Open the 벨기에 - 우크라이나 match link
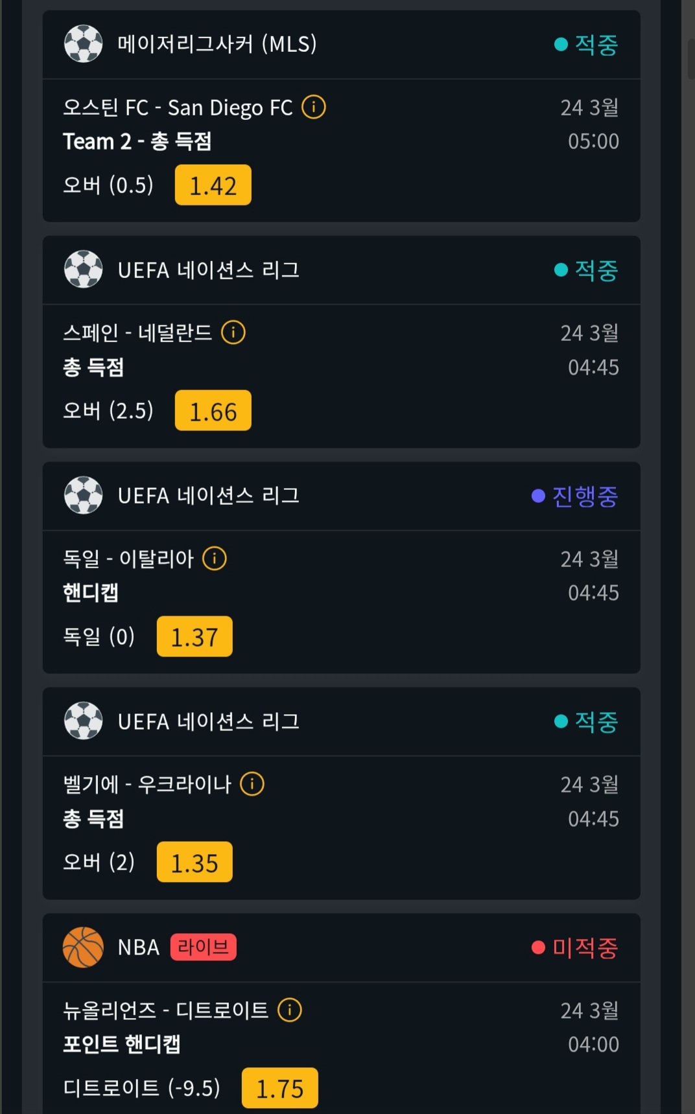This screenshot has height=1114, width=695. (x=147, y=785)
